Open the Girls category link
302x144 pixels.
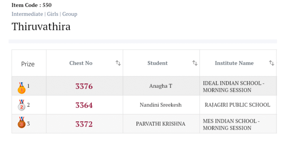click(x=53, y=14)
